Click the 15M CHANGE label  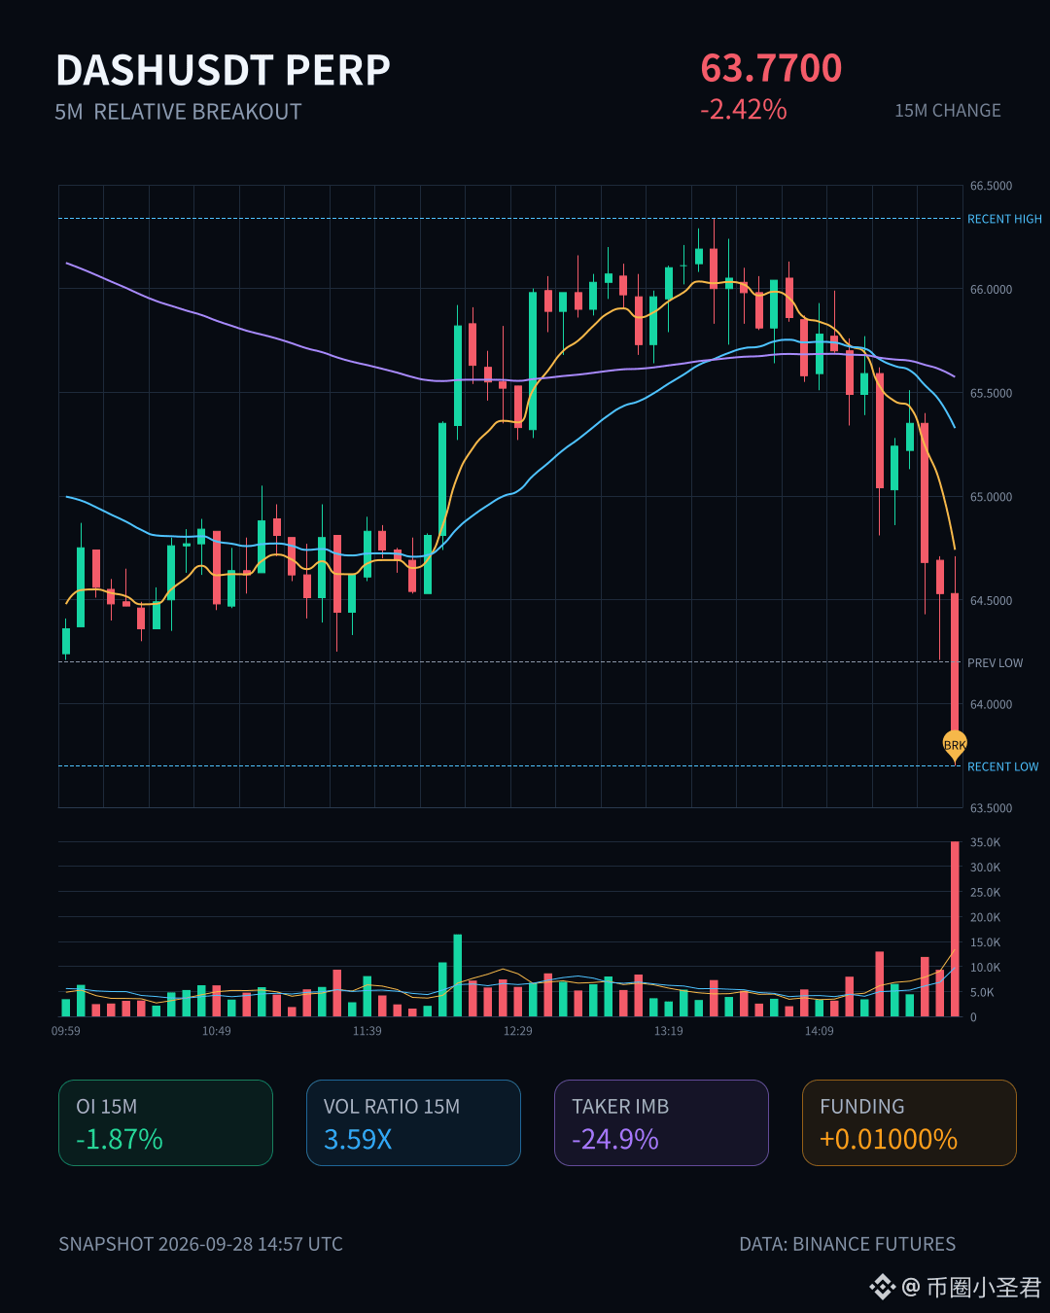click(x=948, y=111)
